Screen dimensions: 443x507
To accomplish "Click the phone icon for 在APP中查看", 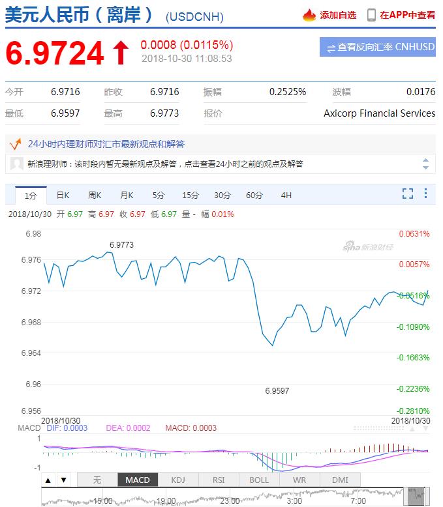I will pos(371,15).
